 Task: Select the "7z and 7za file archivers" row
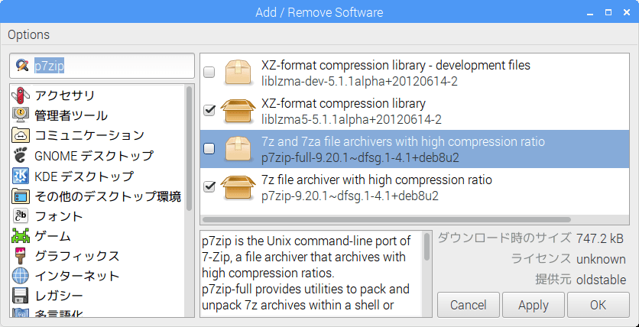414,149
